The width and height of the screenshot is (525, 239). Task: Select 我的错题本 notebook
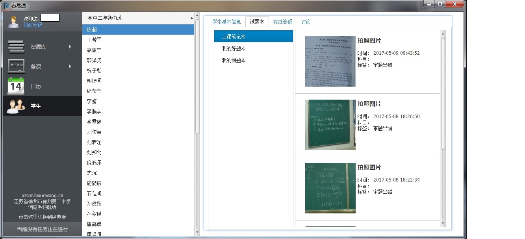tap(254, 60)
